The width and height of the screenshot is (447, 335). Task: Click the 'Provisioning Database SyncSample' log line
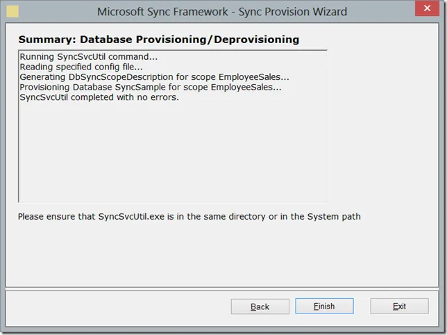click(150, 88)
